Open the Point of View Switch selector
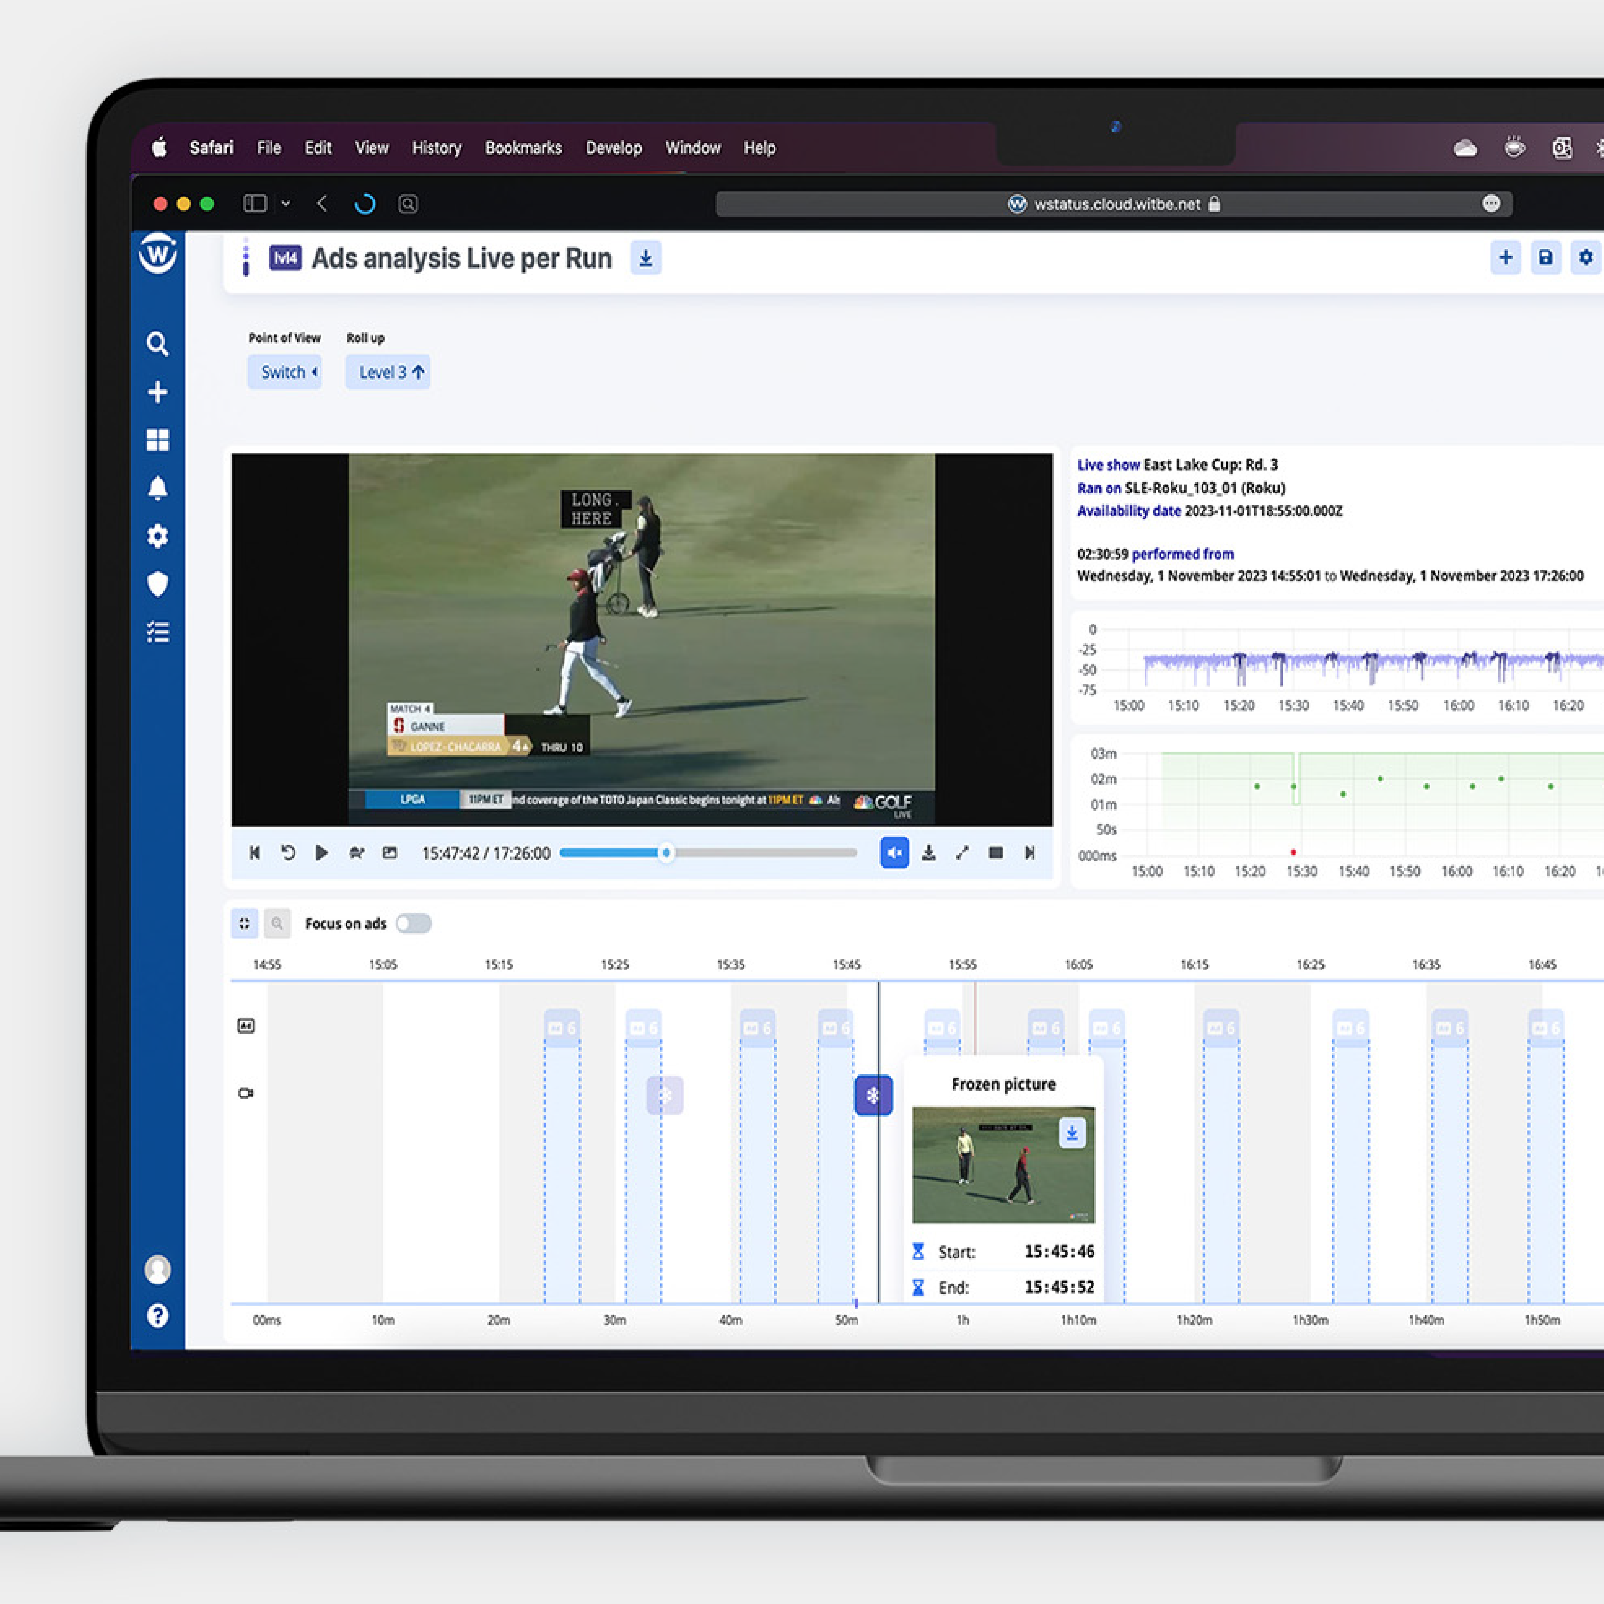This screenshot has width=1604, height=1604. (284, 372)
